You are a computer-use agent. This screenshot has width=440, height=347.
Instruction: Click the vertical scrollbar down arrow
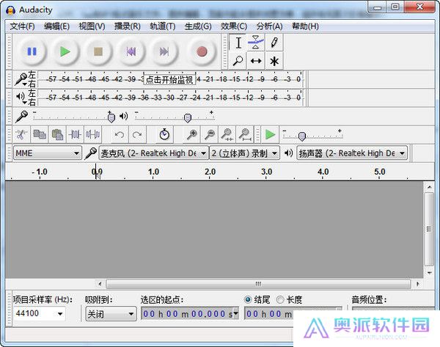point(429,272)
